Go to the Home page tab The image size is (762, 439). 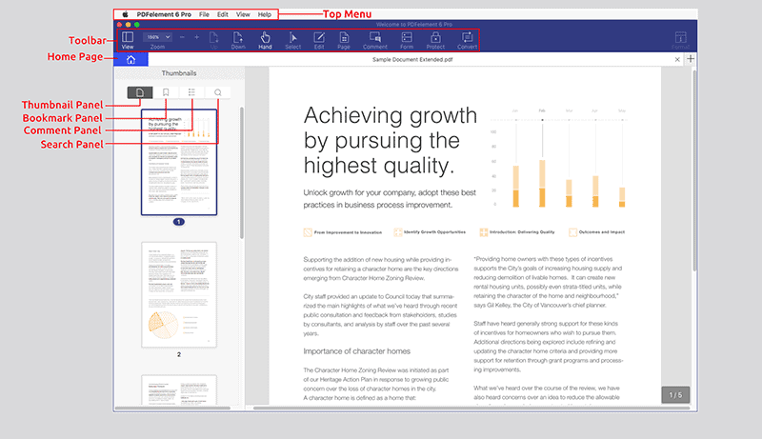[x=130, y=59]
